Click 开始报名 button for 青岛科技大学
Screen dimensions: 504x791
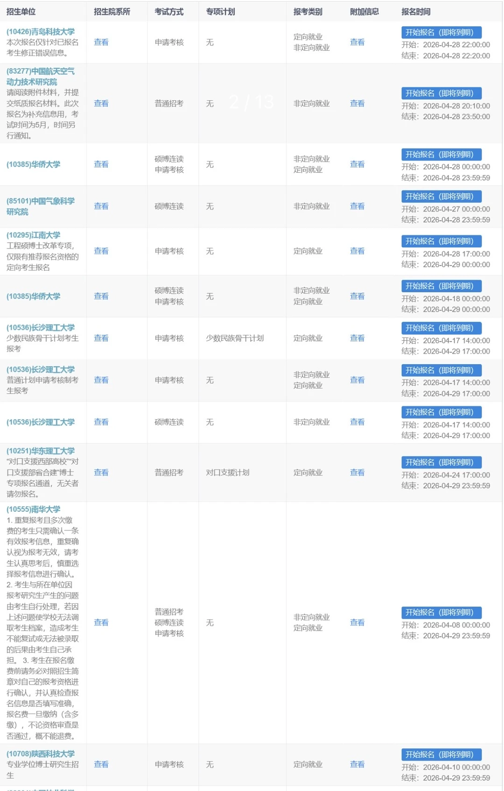coord(441,32)
